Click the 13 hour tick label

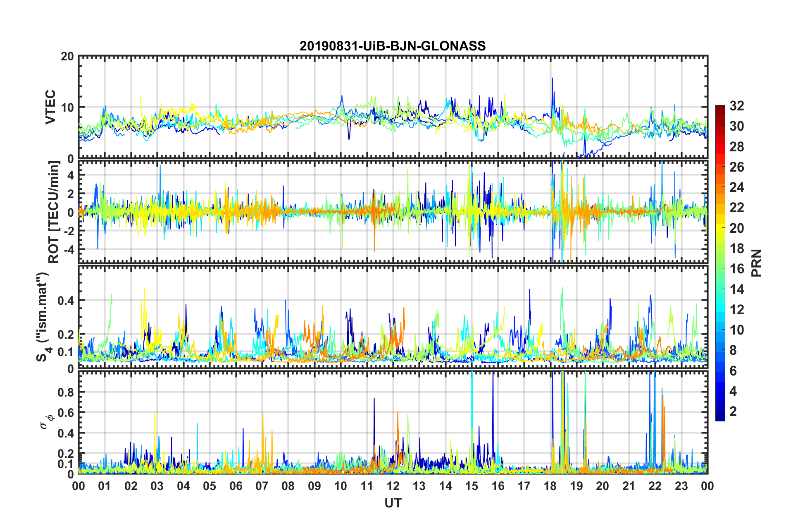click(x=419, y=486)
